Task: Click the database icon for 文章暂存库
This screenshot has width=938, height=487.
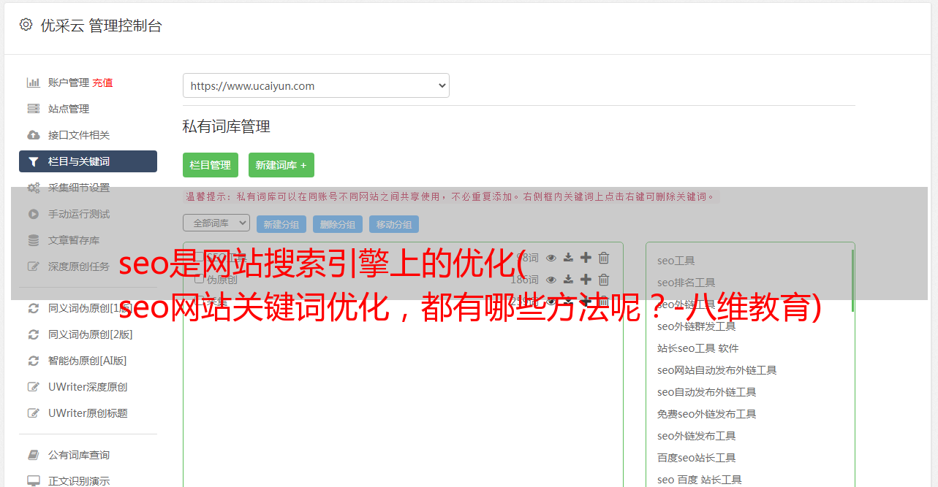Action: 33,240
